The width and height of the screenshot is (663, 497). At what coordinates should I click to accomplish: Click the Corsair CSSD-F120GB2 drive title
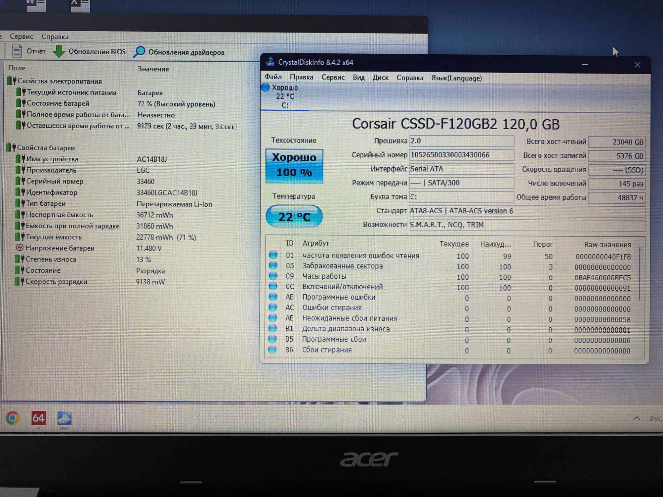point(456,124)
